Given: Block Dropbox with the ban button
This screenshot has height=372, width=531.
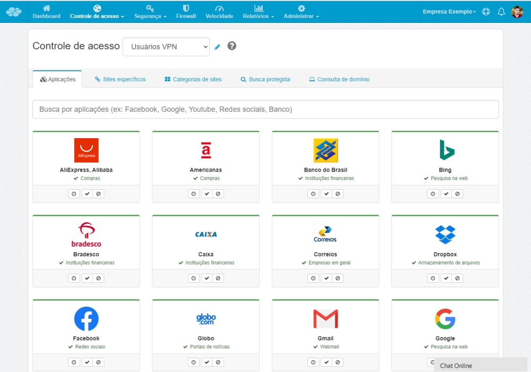Looking at the screenshot, I should pyautogui.click(x=458, y=278).
